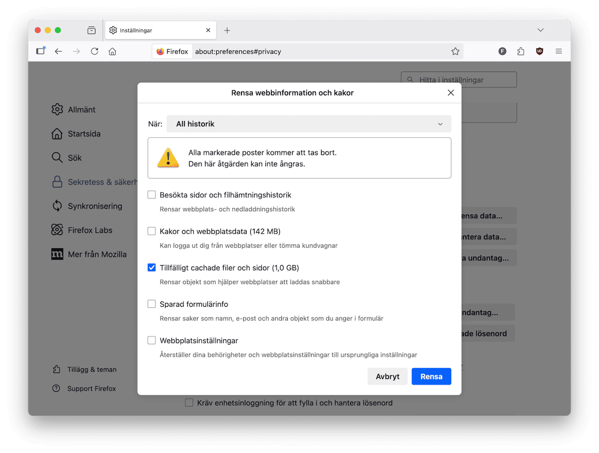Open a new tab with plus button
This screenshot has width=599, height=453.
tap(227, 31)
